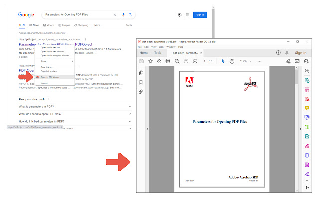Open the Organize Pages pink icon
This screenshot has width=319, height=199.
[307, 90]
